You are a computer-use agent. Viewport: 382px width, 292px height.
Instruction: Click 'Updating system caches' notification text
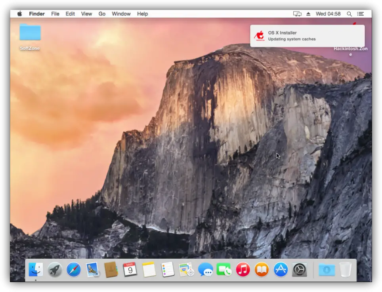pyautogui.click(x=292, y=39)
